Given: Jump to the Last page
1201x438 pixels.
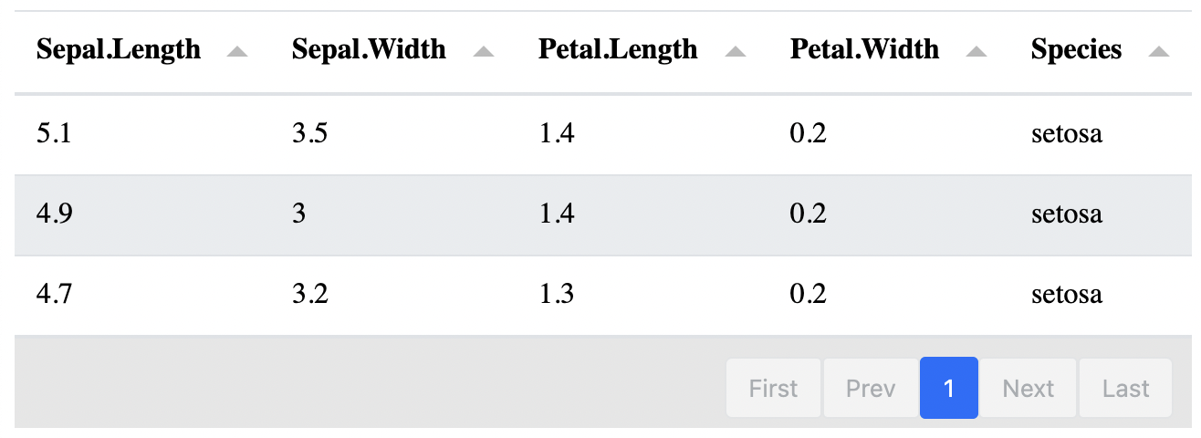Looking at the screenshot, I should tap(1125, 389).
